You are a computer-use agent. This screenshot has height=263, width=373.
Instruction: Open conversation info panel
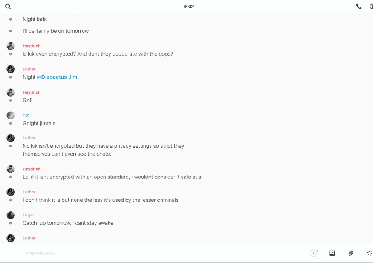pos(371,6)
